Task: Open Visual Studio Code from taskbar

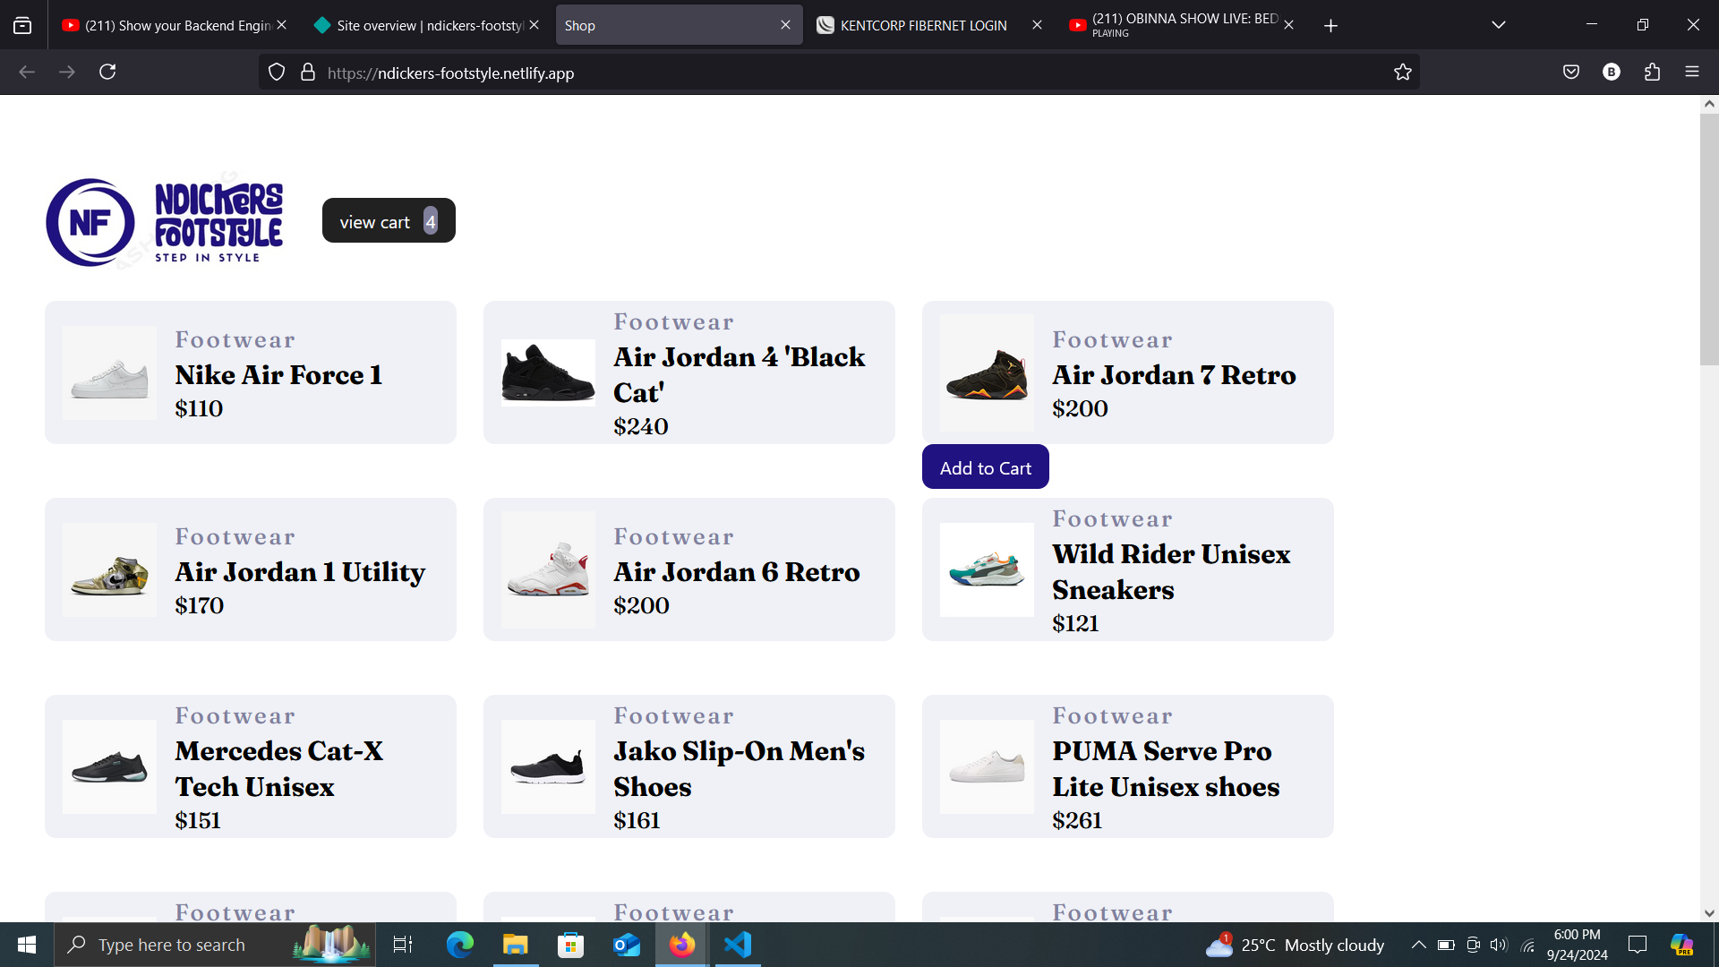Action: coord(738,945)
